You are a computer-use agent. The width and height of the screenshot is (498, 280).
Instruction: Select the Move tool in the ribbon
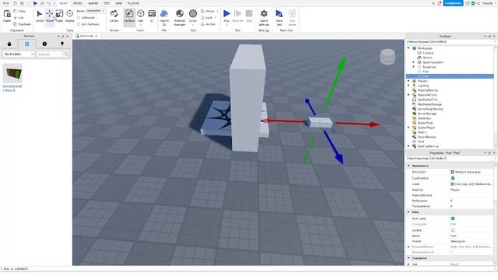point(50,16)
